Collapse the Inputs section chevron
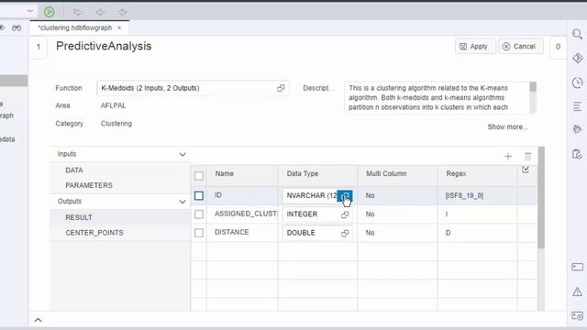The width and height of the screenshot is (587, 330). tap(183, 155)
